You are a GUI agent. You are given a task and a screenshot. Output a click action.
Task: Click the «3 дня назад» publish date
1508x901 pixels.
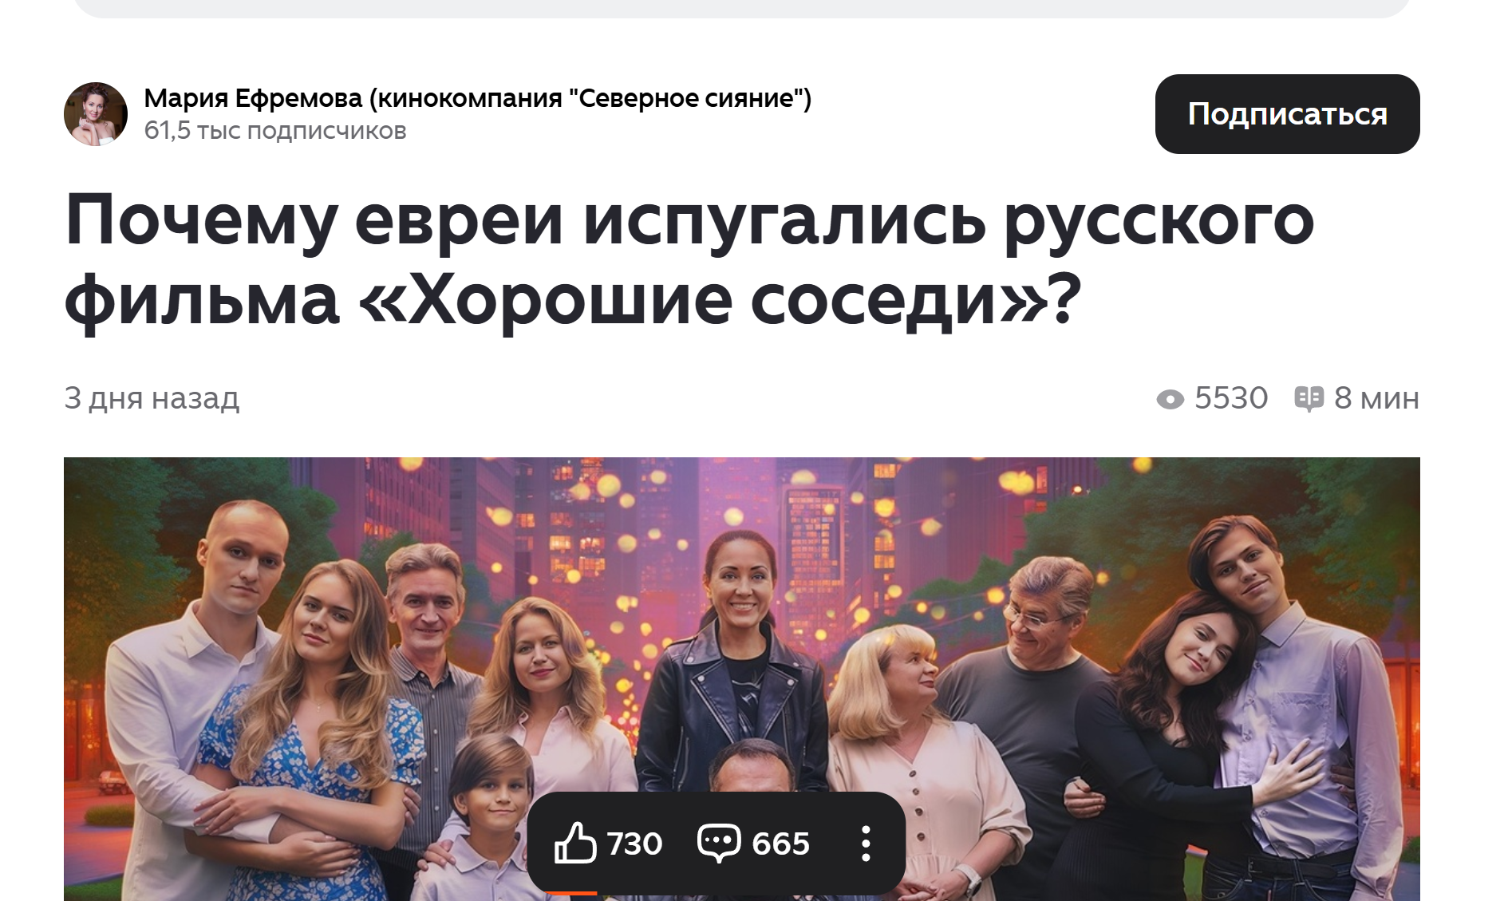click(x=152, y=397)
